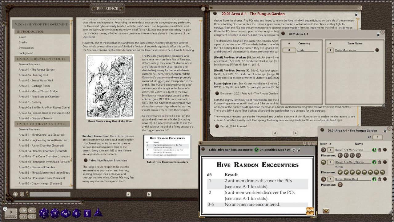394x222 pixels.
Task: Click the Modifier stack box to clear it
Action: coord(10,212)
